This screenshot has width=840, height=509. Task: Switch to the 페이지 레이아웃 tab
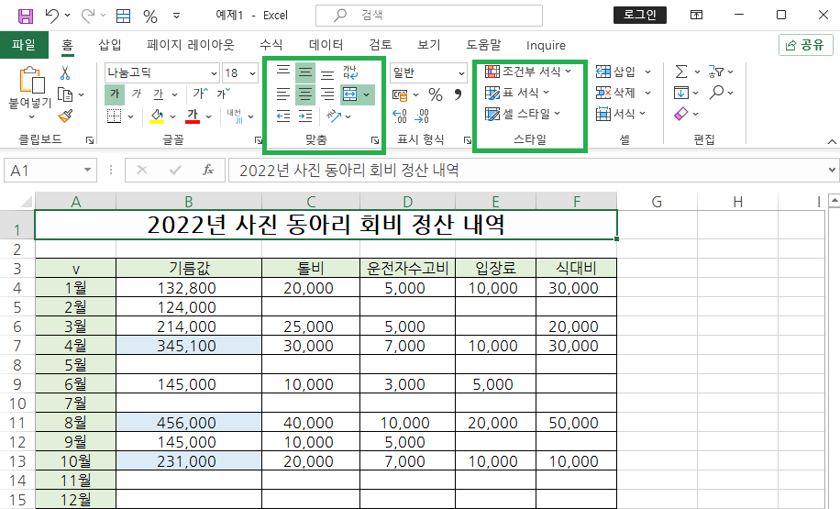[191, 45]
